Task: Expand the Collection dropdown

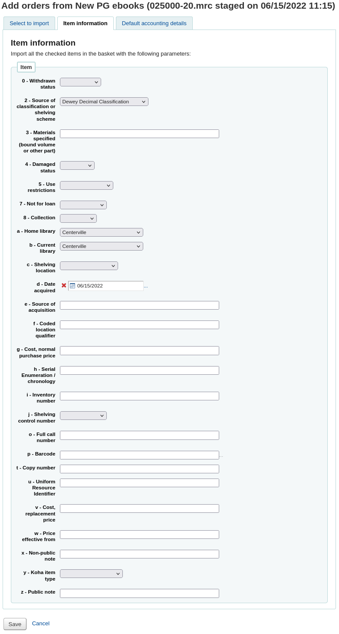Action: click(x=78, y=218)
